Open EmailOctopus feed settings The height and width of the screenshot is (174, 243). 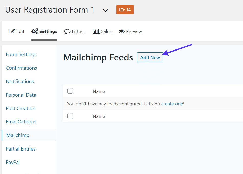pos(21,122)
